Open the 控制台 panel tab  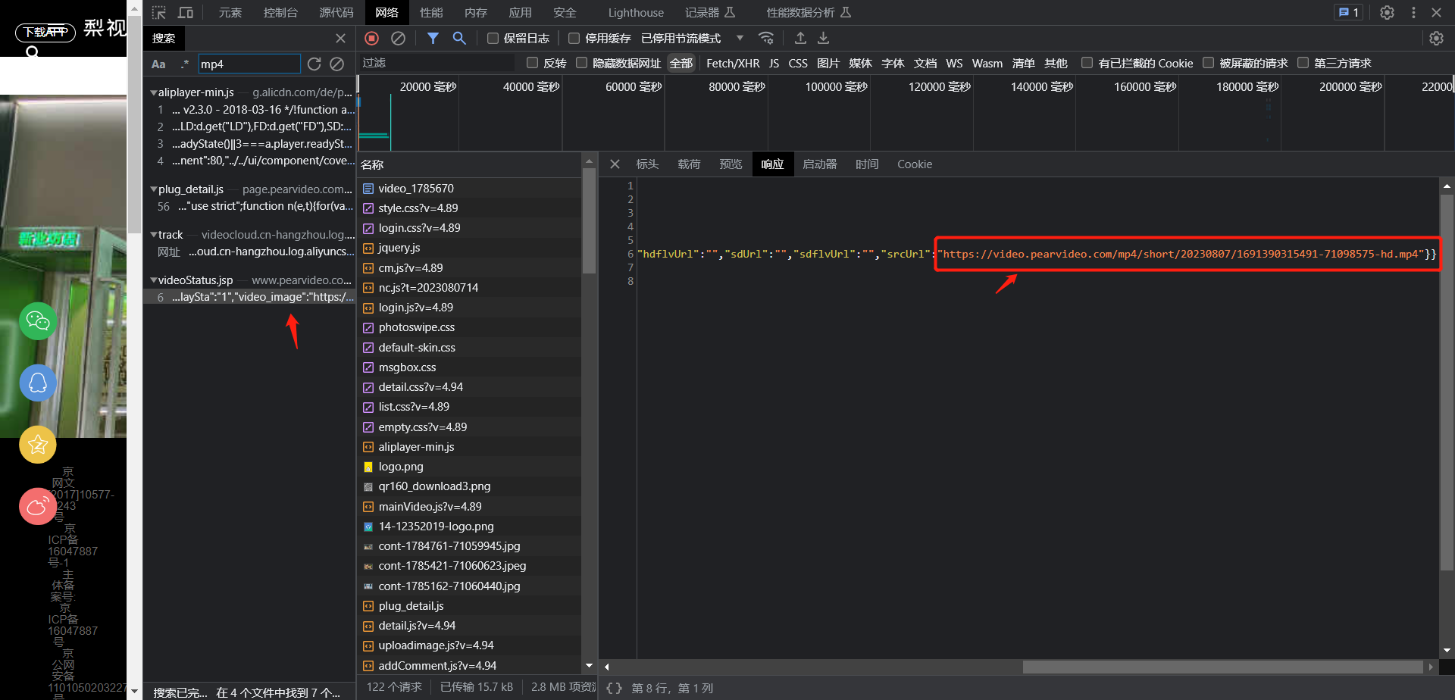[x=280, y=12]
